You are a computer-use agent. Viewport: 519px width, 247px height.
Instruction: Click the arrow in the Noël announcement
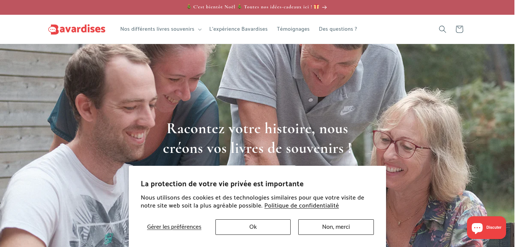[324, 7]
